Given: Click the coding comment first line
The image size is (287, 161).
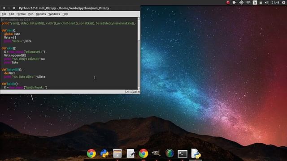Looking at the screenshot, I should tap(18, 20).
